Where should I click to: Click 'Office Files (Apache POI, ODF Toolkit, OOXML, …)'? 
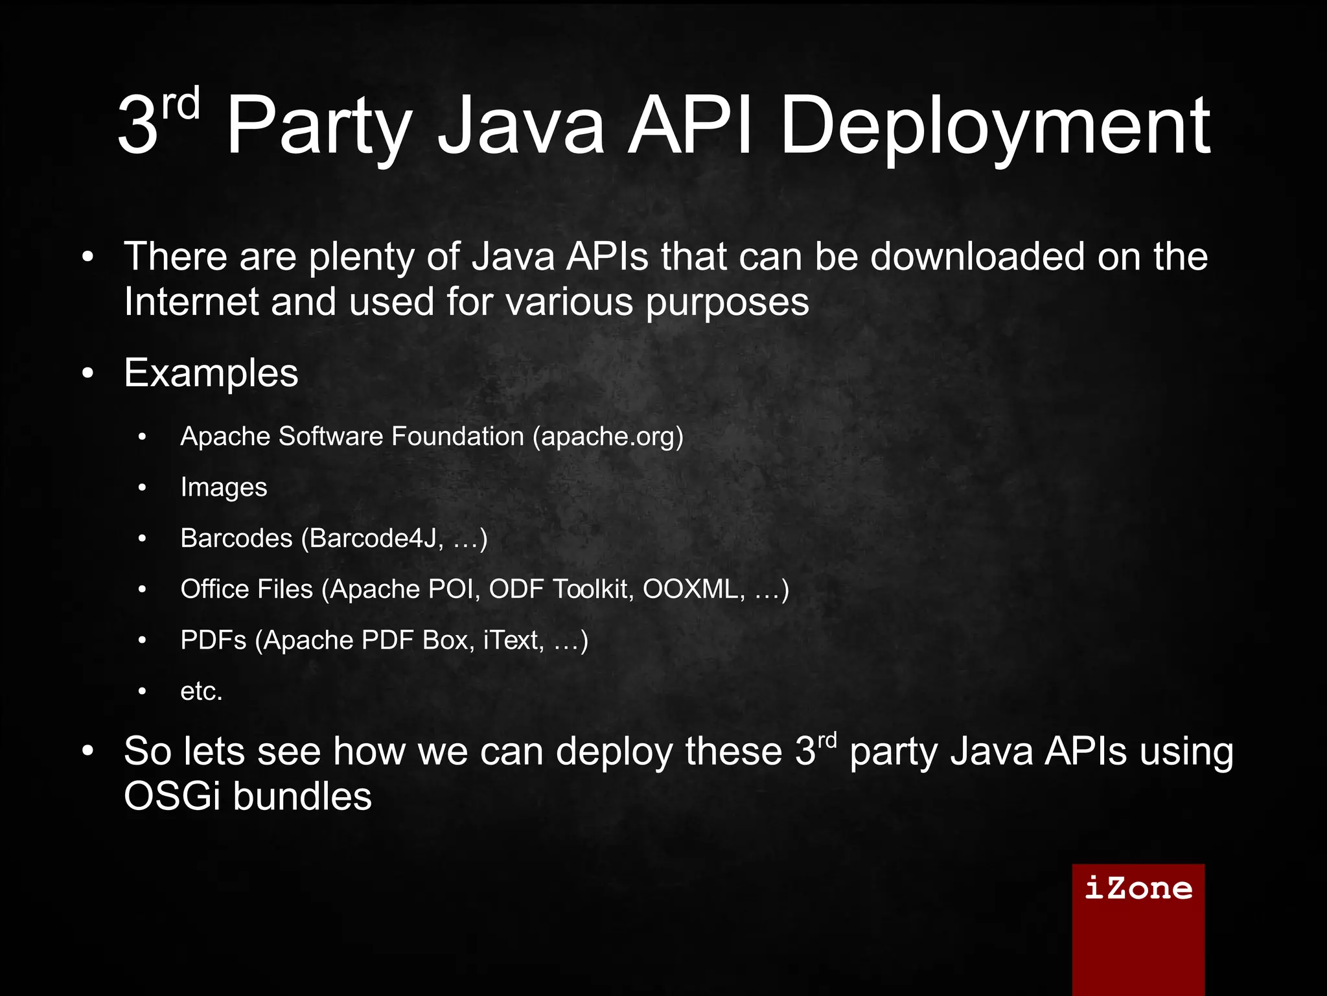[x=485, y=589]
